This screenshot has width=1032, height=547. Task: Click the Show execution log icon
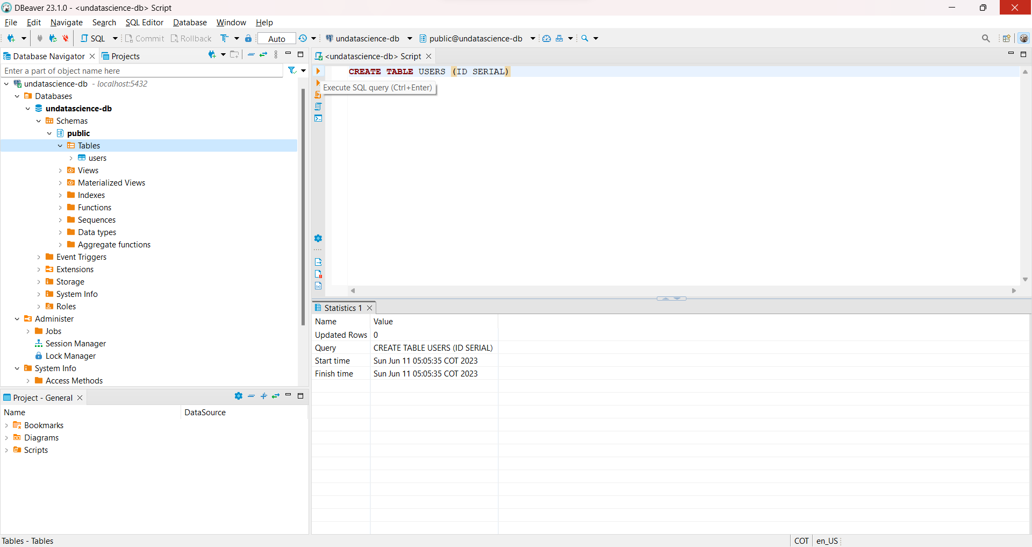[x=318, y=274]
